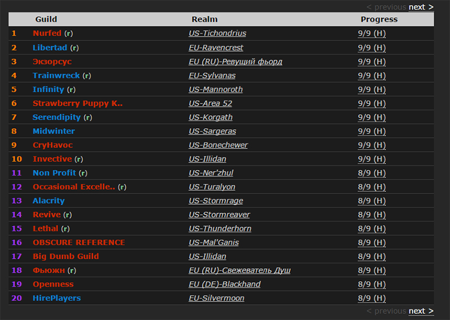Screen dimensions: 450x320
Task: Open the EU (DE)-Blackhand realm link
Action: [x=224, y=285]
